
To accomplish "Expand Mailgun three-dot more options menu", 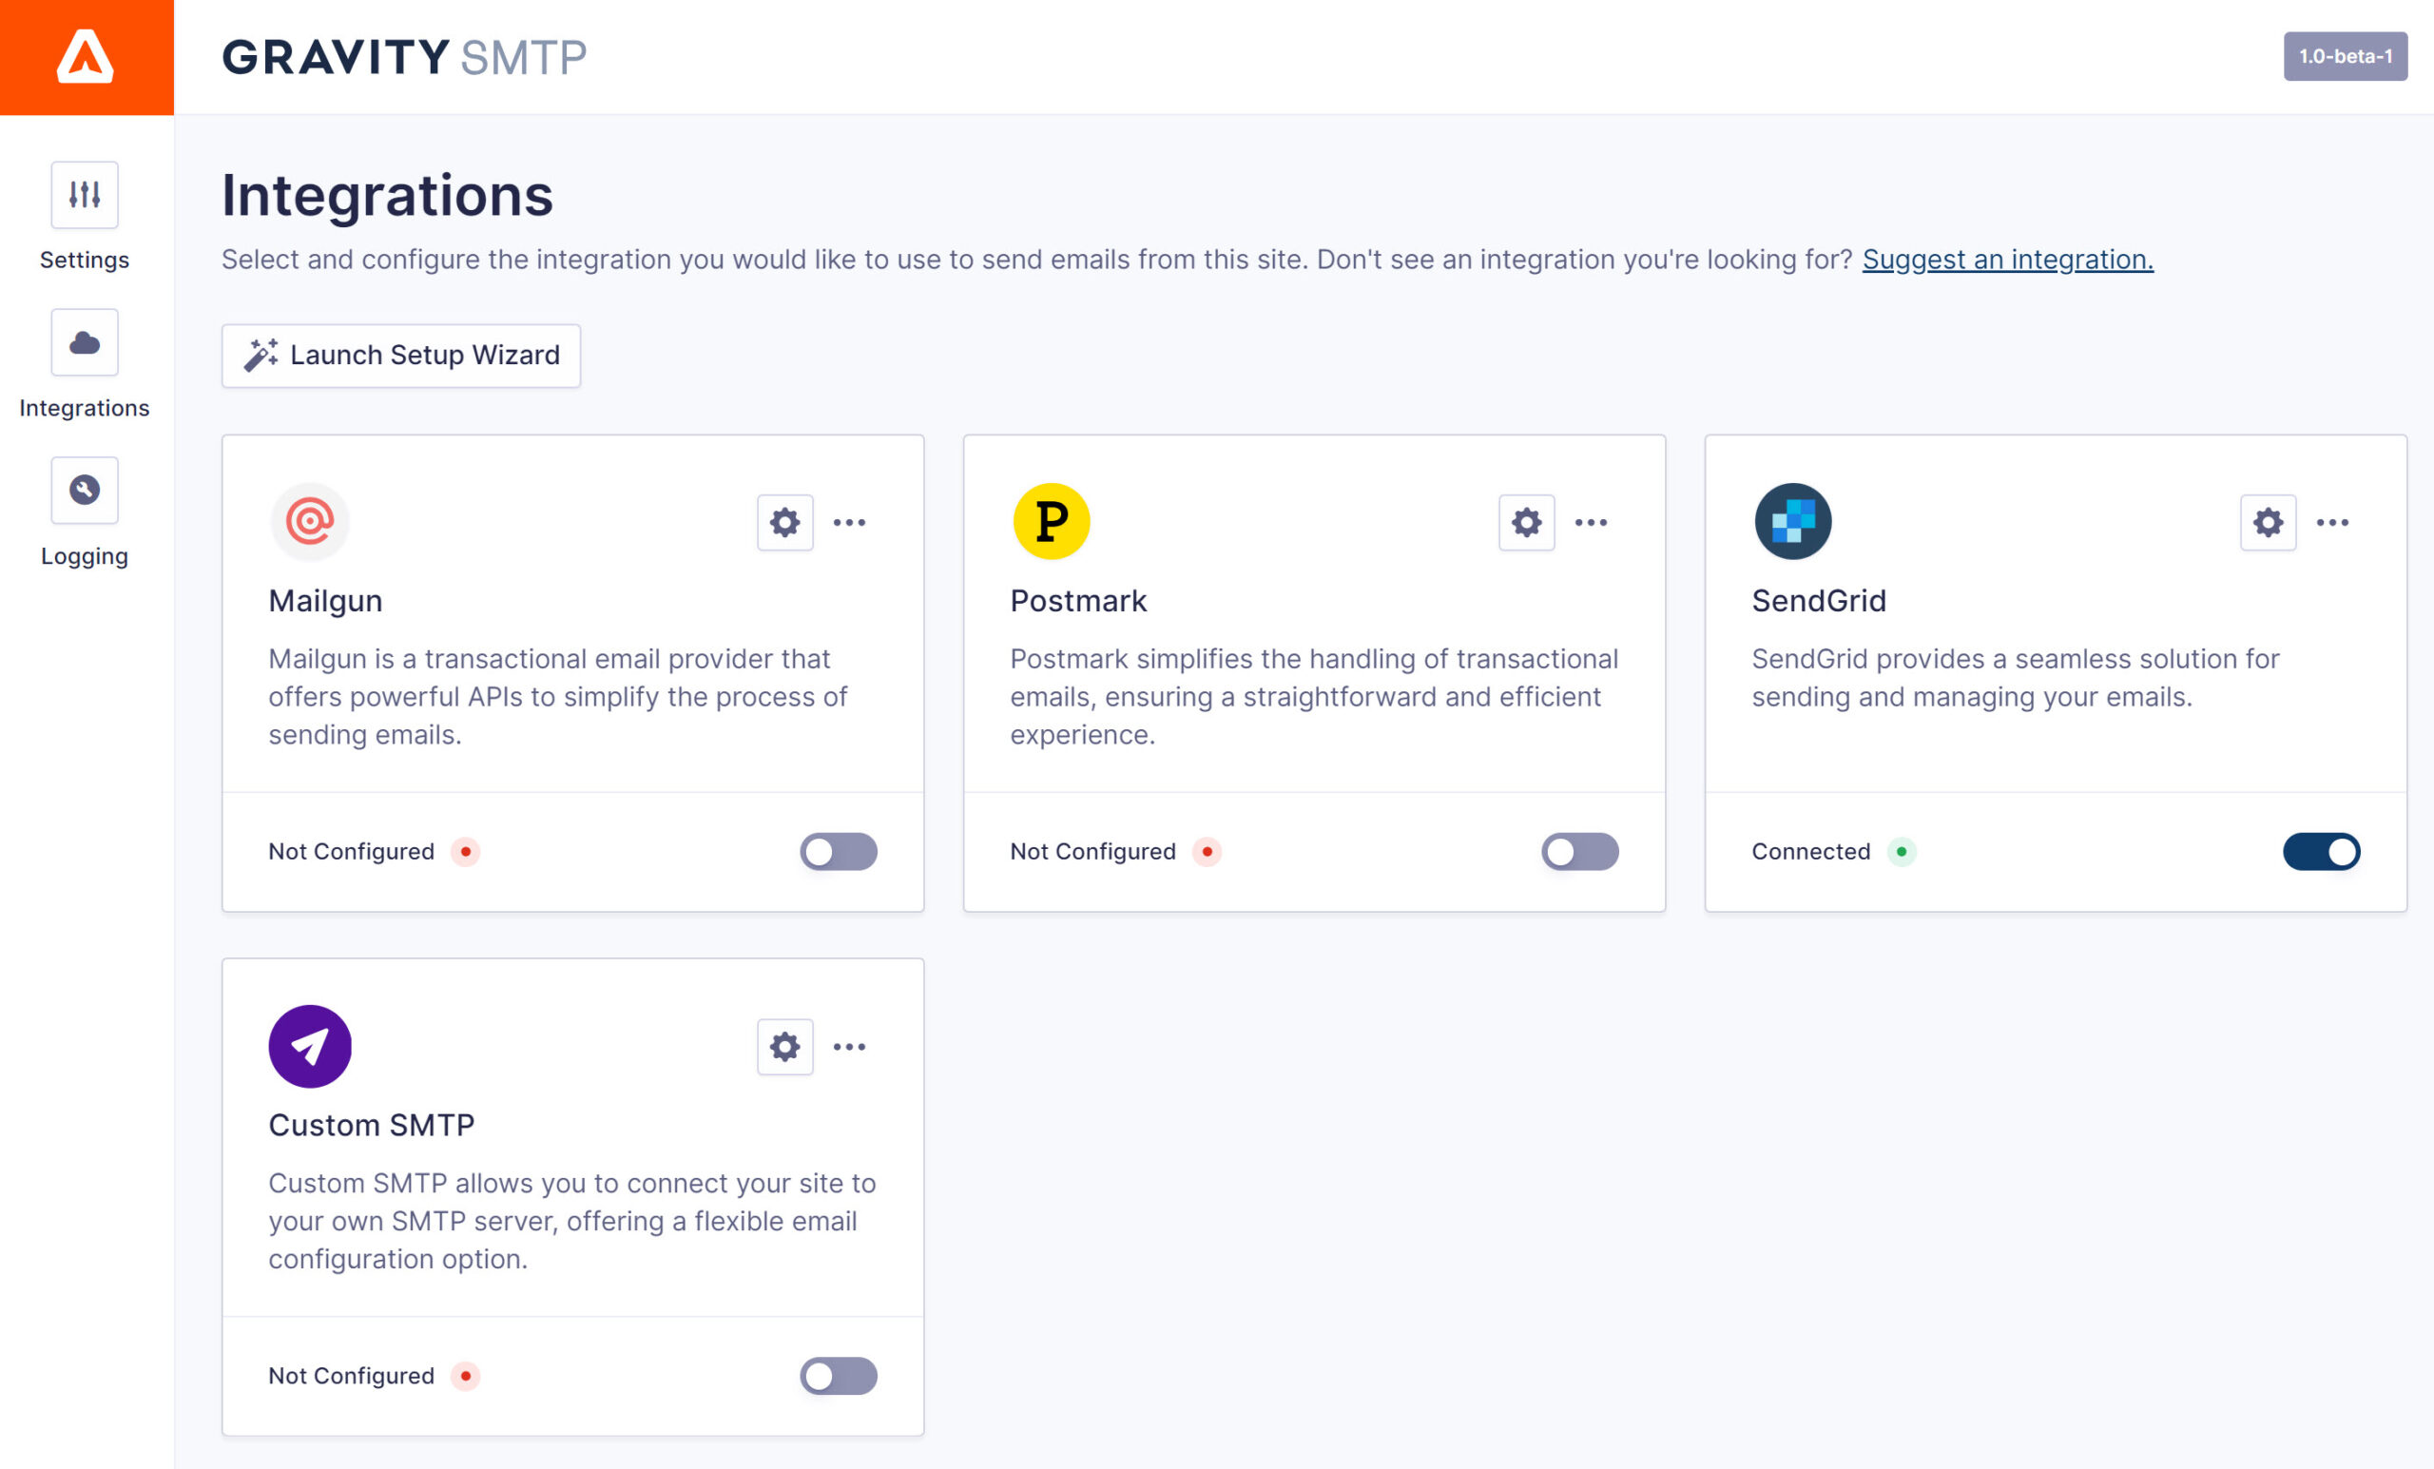I will (850, 523).
